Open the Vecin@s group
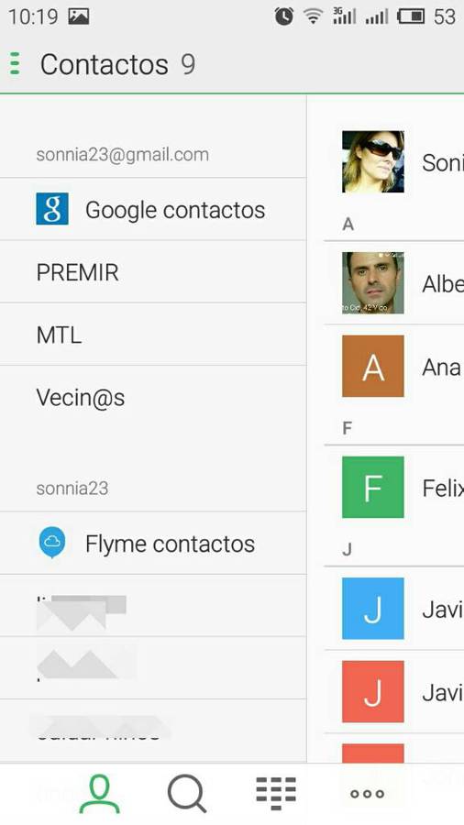 coord(153,397)
